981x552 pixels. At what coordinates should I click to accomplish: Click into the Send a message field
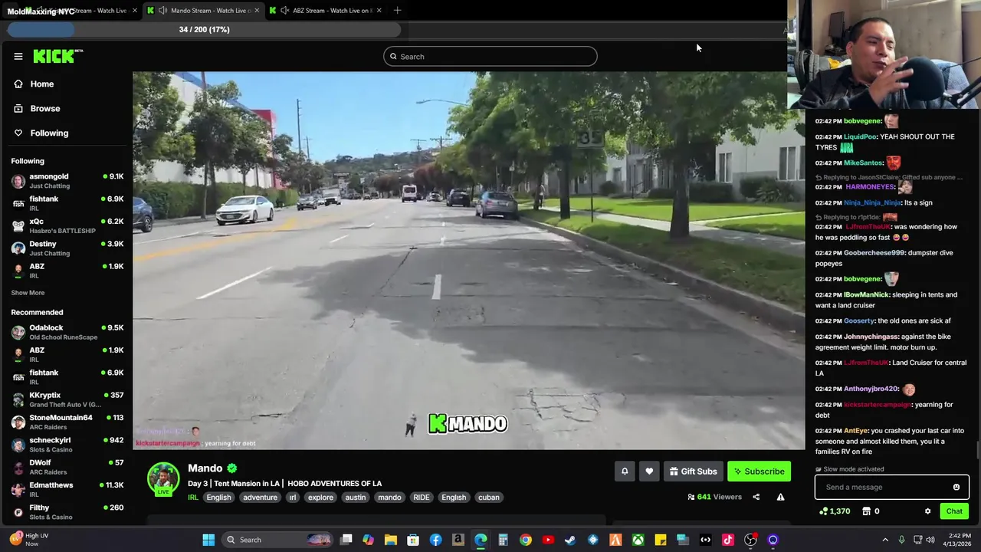(881, 487)
